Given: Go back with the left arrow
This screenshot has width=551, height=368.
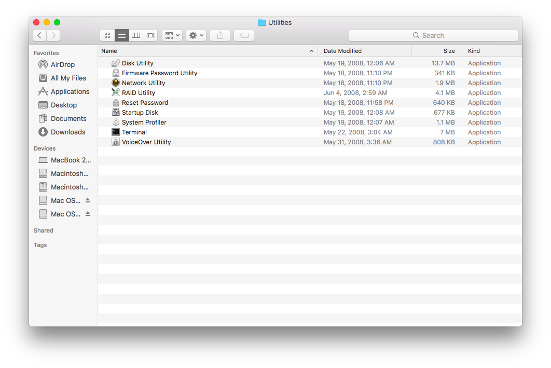Looking at the screenshot, I should 40,35.
